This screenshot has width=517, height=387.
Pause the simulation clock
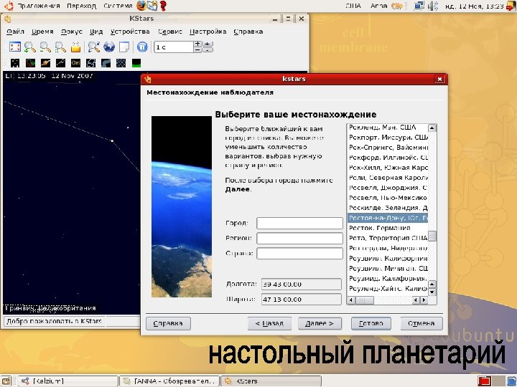tap(142, 47)
